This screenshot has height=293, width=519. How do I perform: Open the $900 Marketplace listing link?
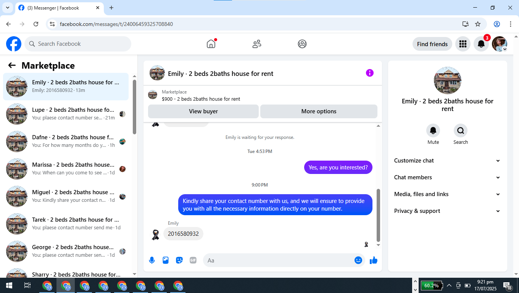(201, 99)
